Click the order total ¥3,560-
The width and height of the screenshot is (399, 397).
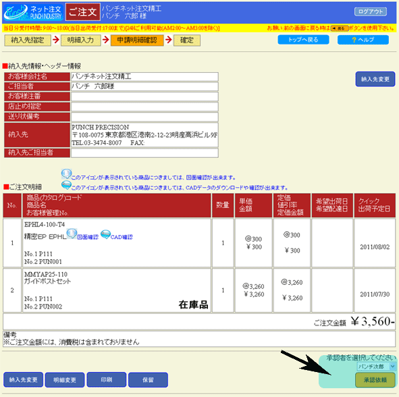[x=373, y=321]
